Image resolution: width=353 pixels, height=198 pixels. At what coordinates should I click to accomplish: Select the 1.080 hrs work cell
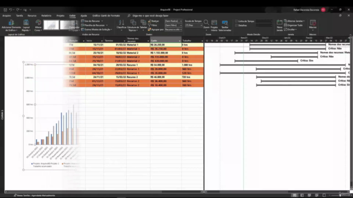click(192, 65)
